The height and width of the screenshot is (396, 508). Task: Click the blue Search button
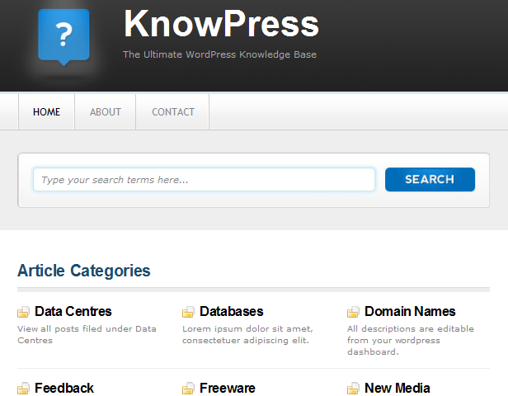point(430,179)
